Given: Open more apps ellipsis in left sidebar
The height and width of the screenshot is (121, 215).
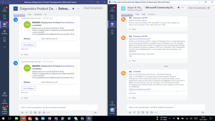Looking at the screenshot, I should click(x=4, y=47).
